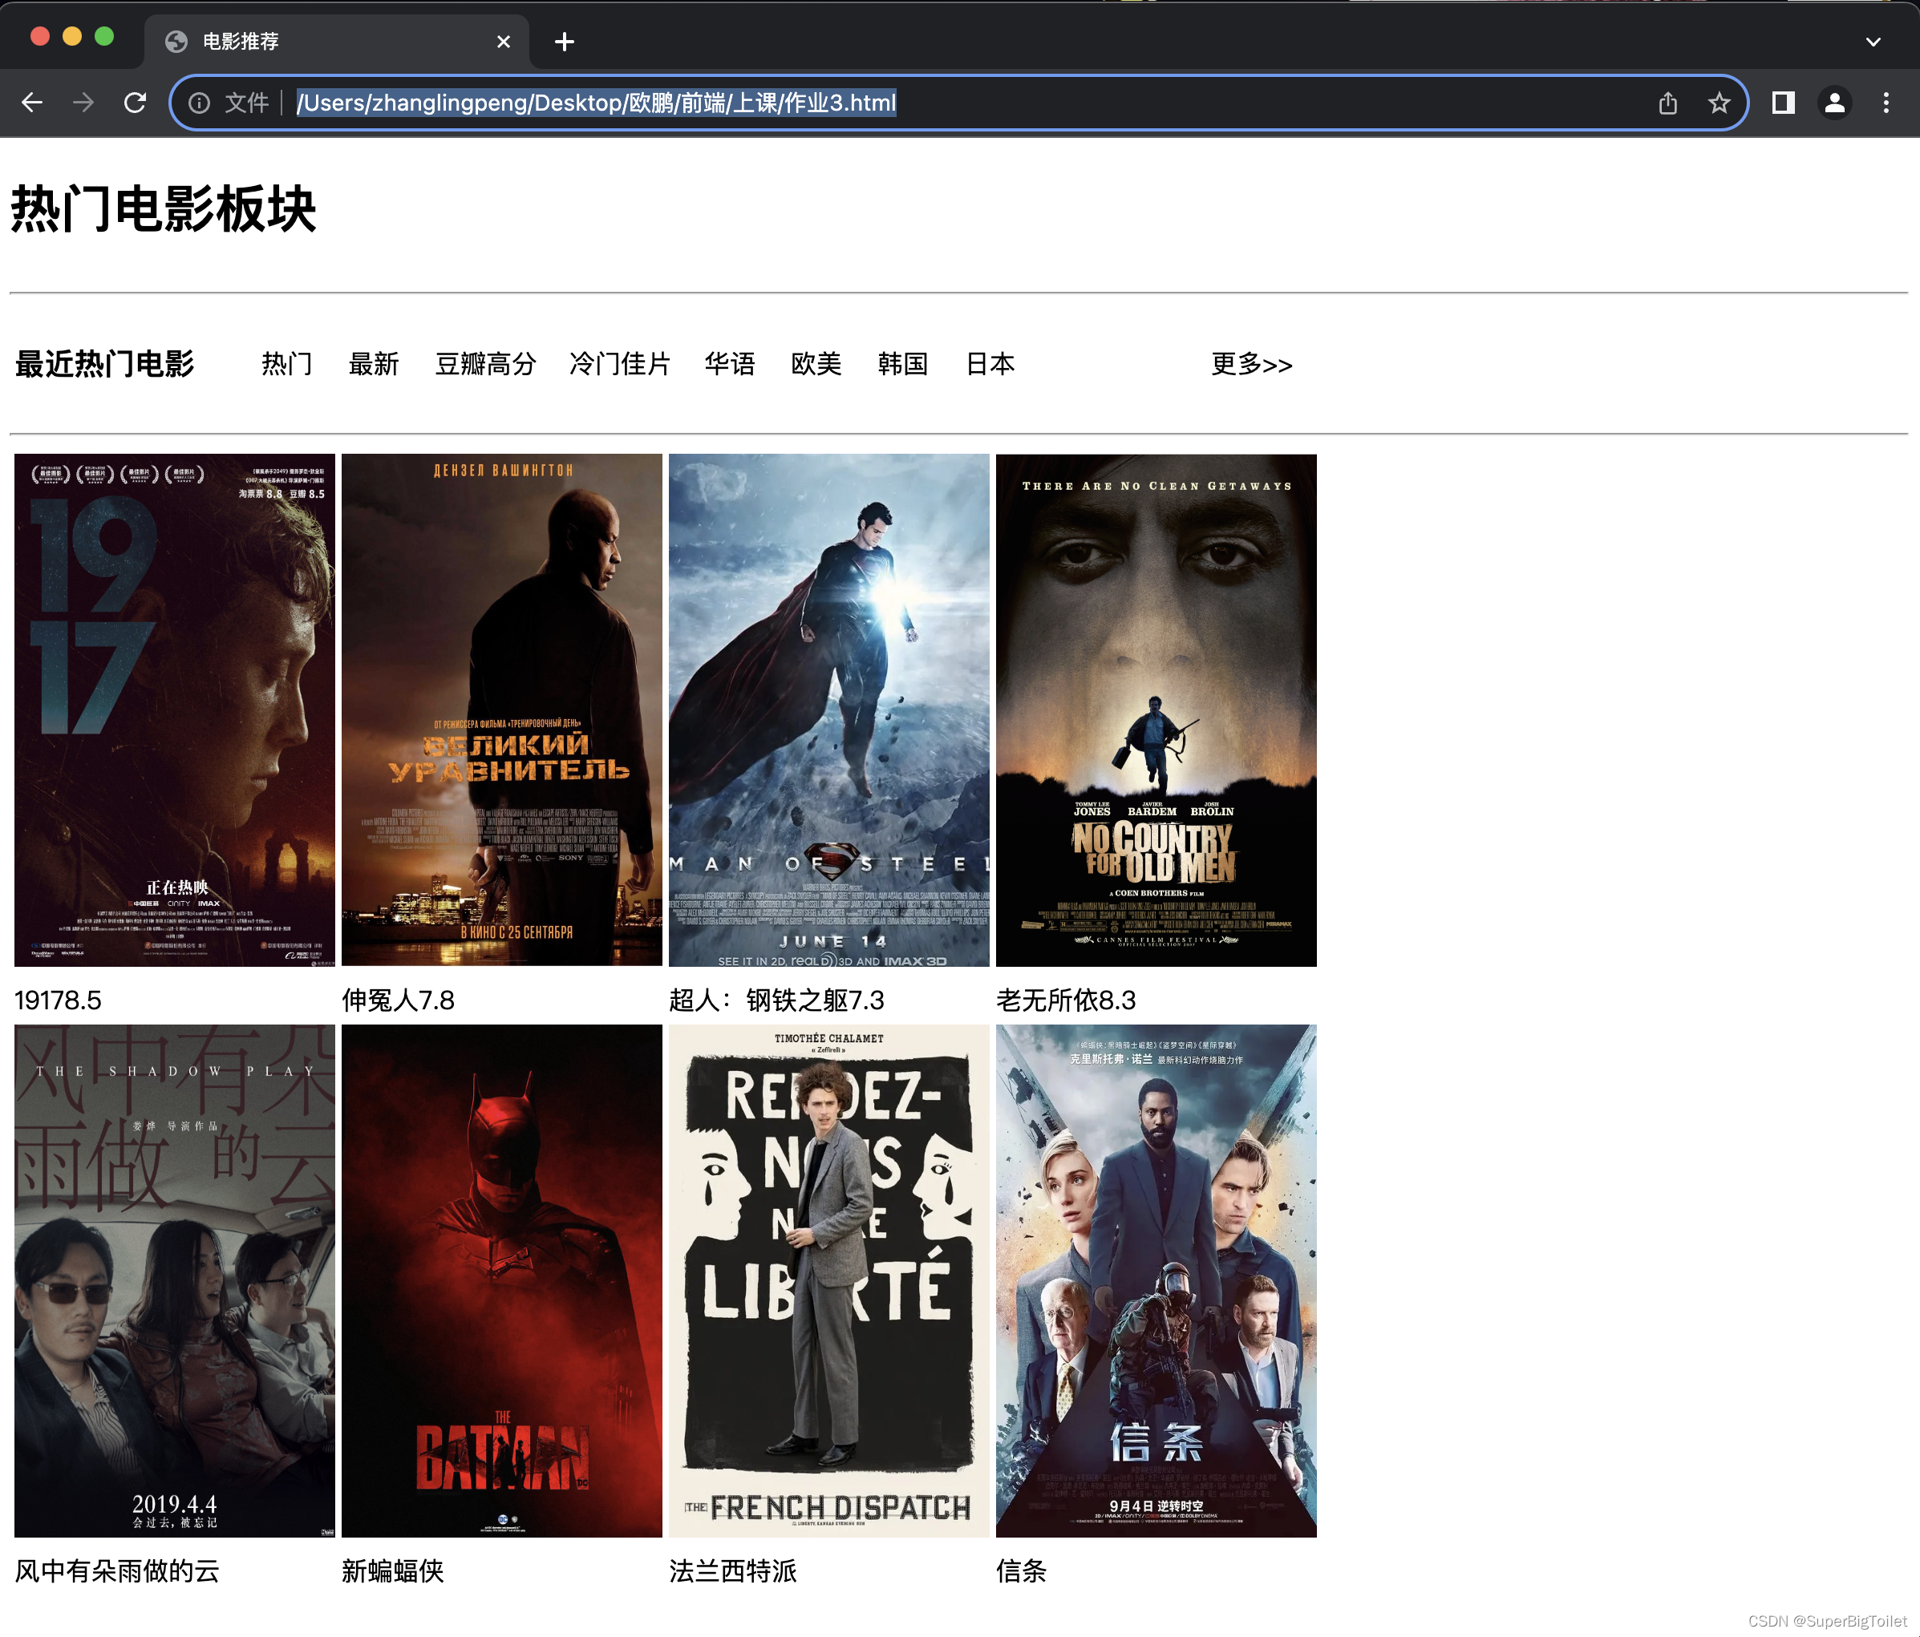The height and width of the screenshot is (1637, 1920).
Task: Go back using browser back arrow
Action: (x=32, y=103)
